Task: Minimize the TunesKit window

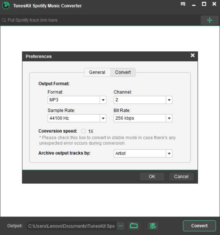Action: coord(194,5)
